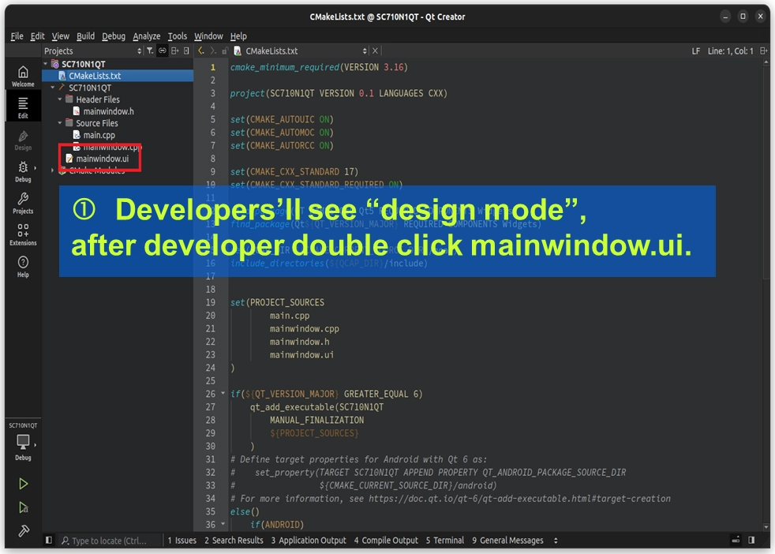
Task: Open the open-documents dropdown for CMakeLists.txt
Action: (301, 51)
